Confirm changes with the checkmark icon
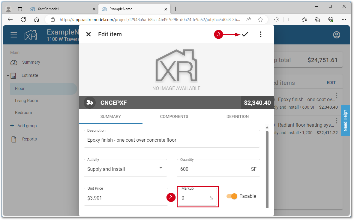The height and width of the screenshot is (220, 354). [245, 34]
